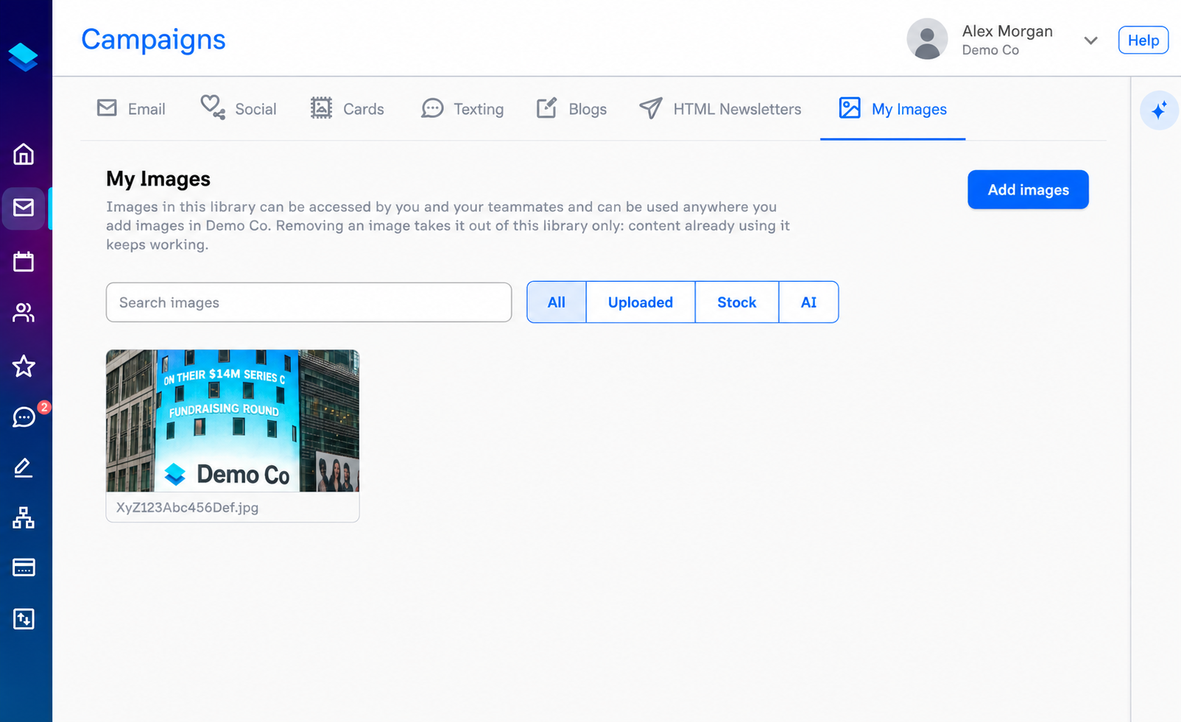Open the Home icon in the sidebar
This screenshot has width=1181, height=722.
coord(24,154)
